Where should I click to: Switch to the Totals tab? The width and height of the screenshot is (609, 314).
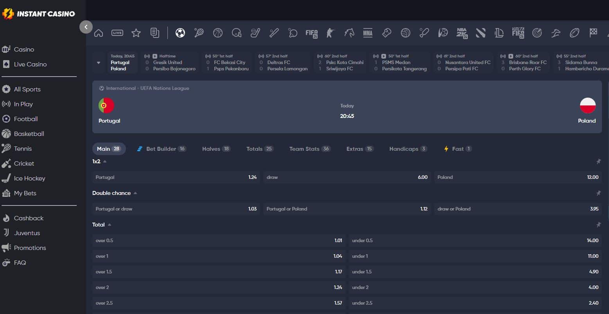pyautogui.click(x=260, y=149)
